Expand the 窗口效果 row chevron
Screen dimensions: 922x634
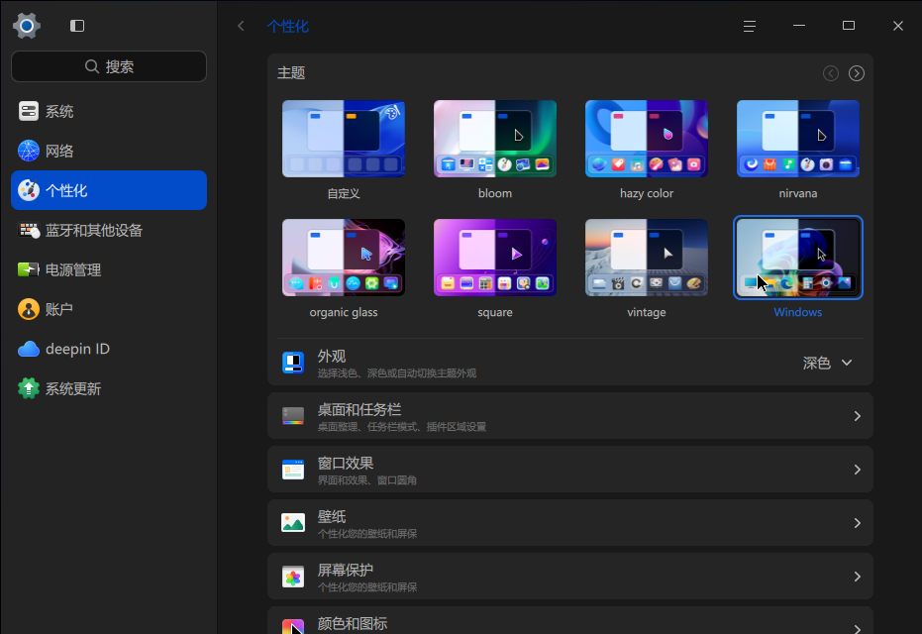(858, 470)
